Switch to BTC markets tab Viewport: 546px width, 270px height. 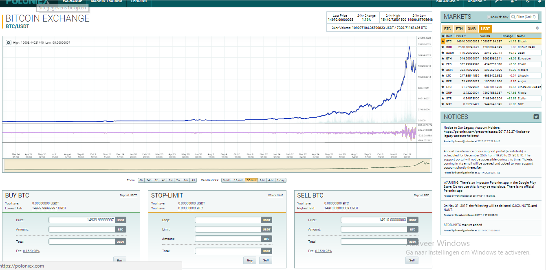tap(447, 29)
